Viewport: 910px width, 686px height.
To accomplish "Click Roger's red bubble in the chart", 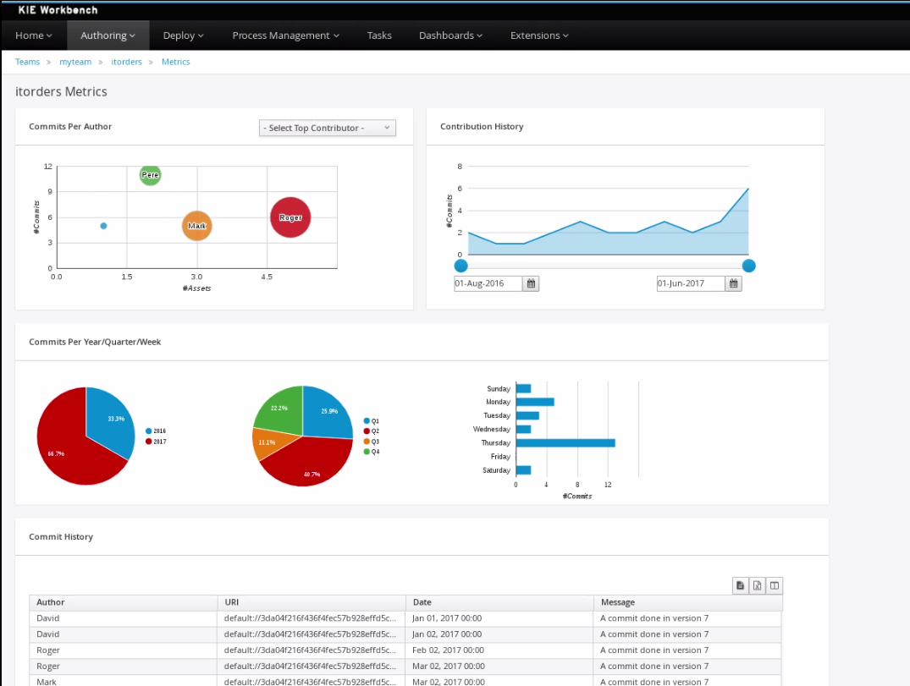I will 290,217.
